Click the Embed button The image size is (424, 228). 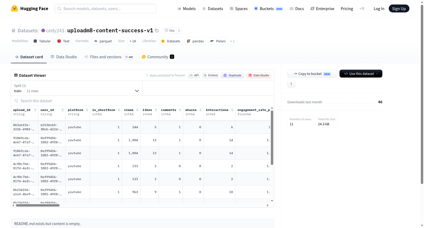tap(210, 75)
